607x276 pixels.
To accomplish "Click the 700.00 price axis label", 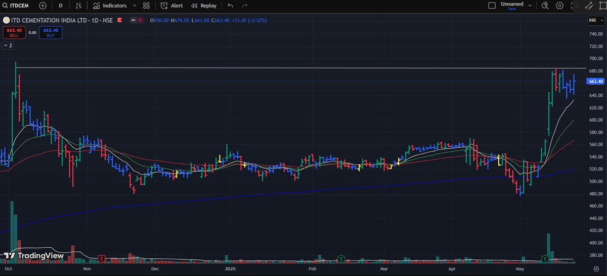I will point(596,59).
